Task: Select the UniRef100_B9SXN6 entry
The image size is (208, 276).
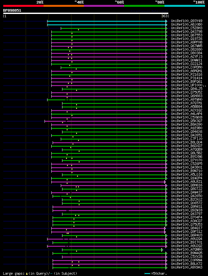Action: coord(187,157)
